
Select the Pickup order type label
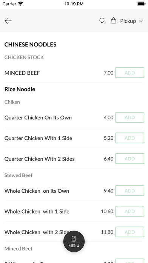click(128, 21)
